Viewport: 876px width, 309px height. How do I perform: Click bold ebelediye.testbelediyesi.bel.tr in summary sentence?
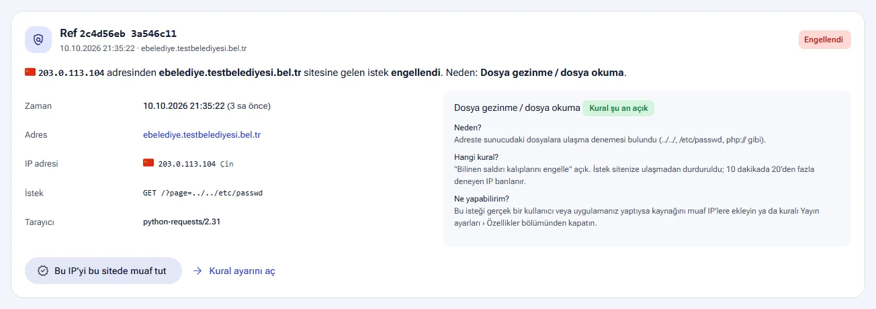coord(230,73)
